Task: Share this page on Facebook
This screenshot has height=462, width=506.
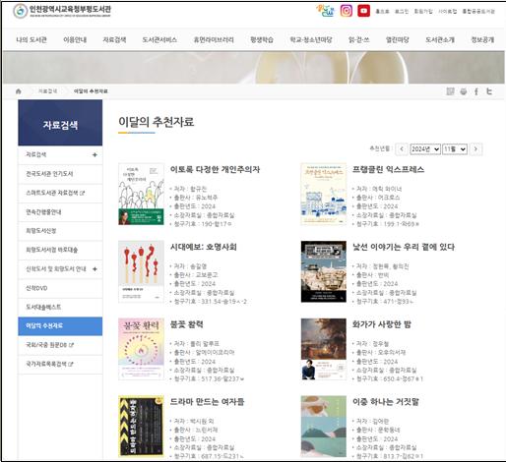Action: (476, 91)
